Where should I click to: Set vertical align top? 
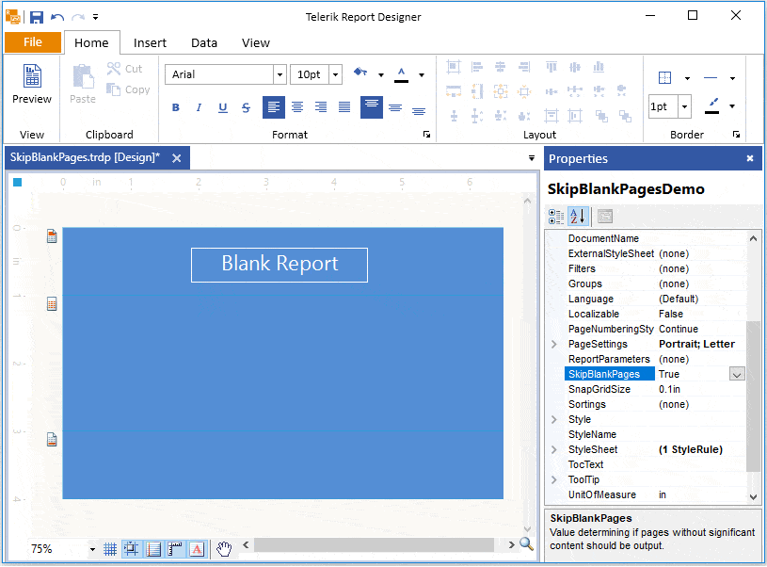tap(372, 107)
